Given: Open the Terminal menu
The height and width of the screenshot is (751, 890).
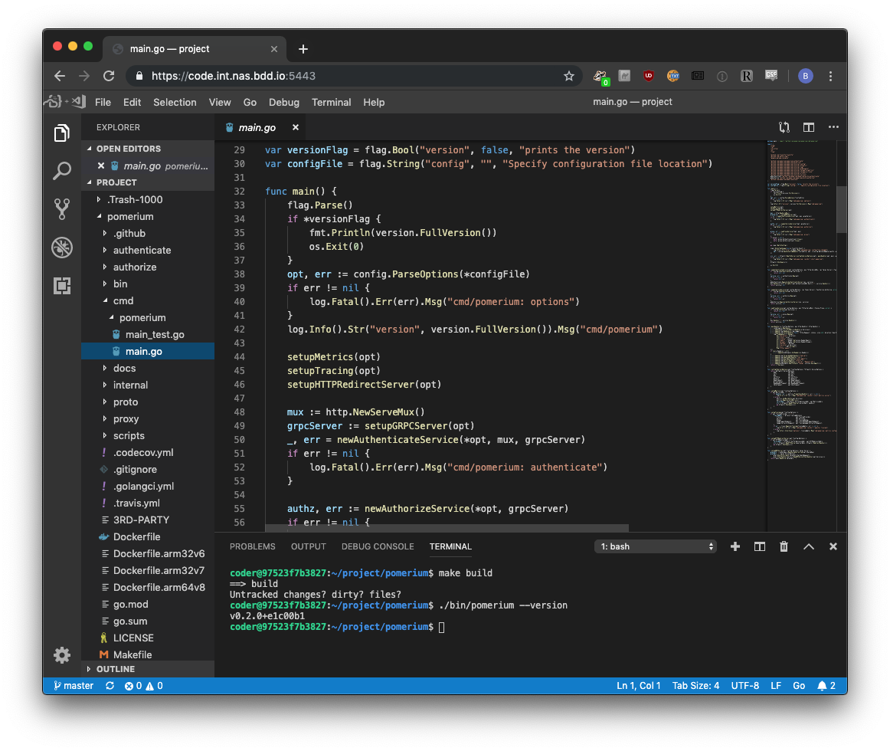Looking at the screenshot, I should click(331, 102).
